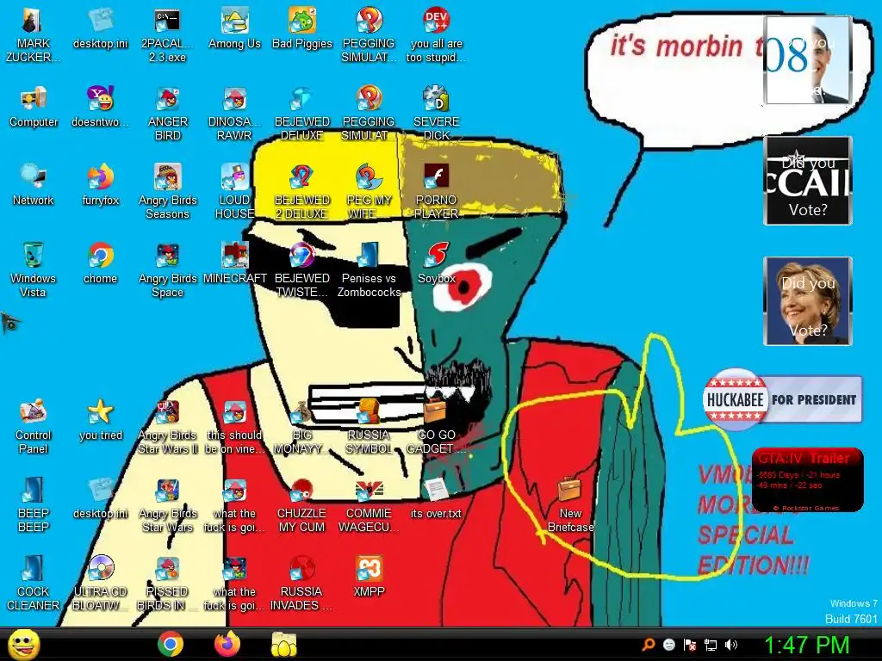Launch the XMPP shortcut
Viewport: 882px width, 661px height.
pyautogui.click(x=369, y=576)
